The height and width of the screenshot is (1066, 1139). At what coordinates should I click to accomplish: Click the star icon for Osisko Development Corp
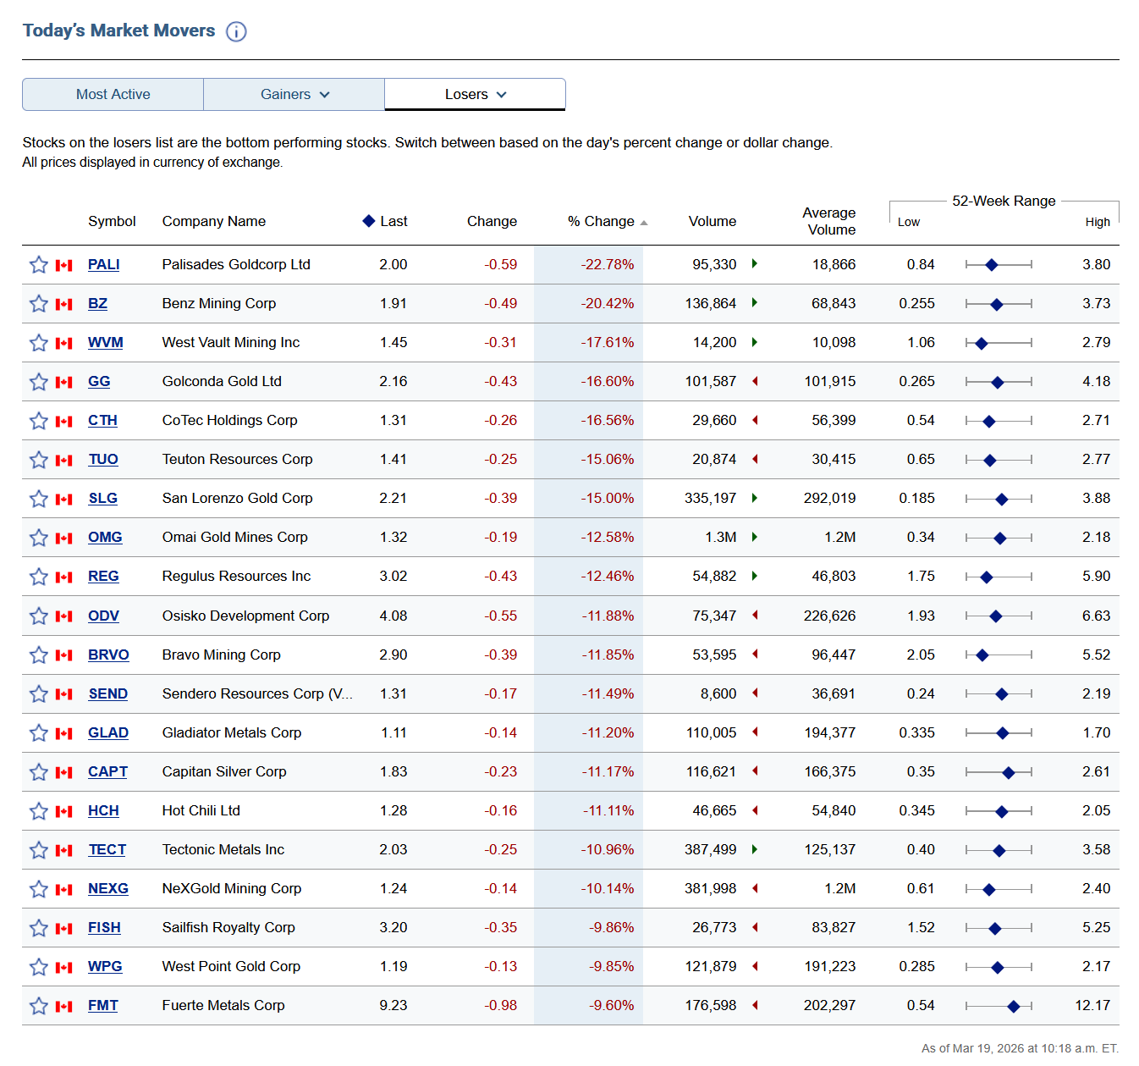click(x=39, y=616)
